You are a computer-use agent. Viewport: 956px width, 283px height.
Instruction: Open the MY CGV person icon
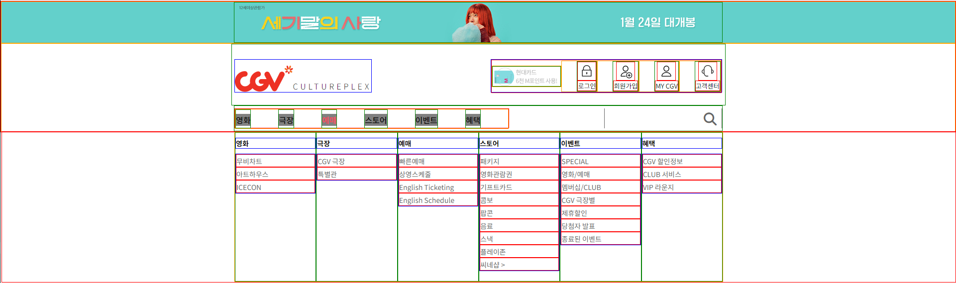coord(666,71)
